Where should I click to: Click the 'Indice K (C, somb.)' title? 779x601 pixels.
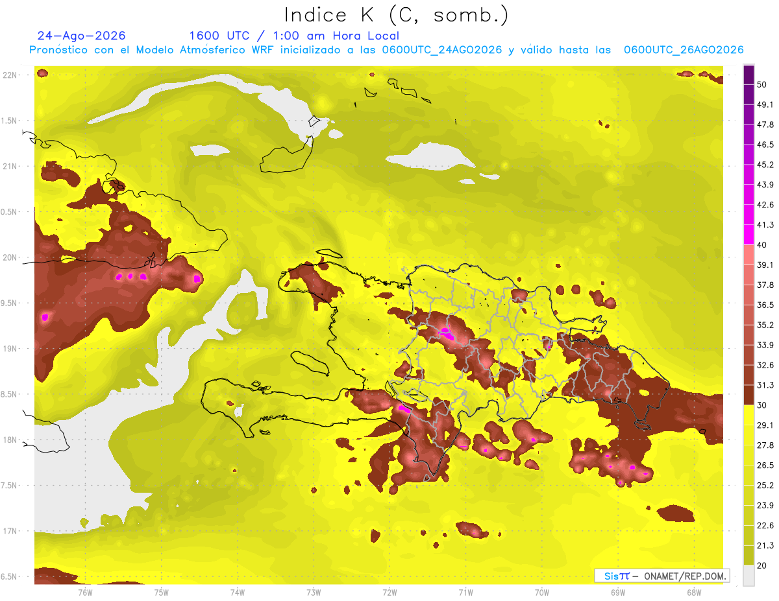[396, 15]
